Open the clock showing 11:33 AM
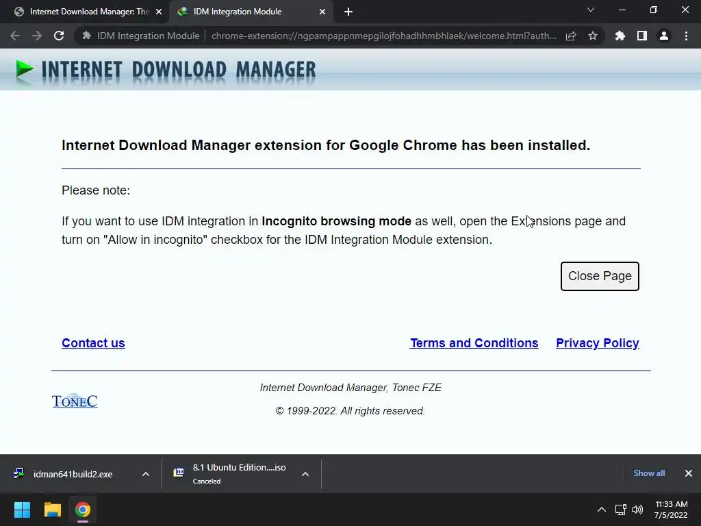 pyautogui.click(x=671, y=510)
